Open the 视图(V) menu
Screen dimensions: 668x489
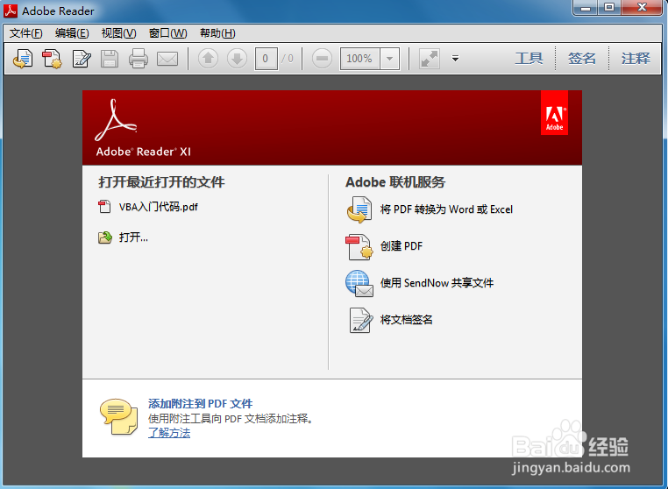pos(119,33)
